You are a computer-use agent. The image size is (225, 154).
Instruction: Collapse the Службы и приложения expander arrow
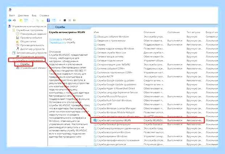coord(10,60)
